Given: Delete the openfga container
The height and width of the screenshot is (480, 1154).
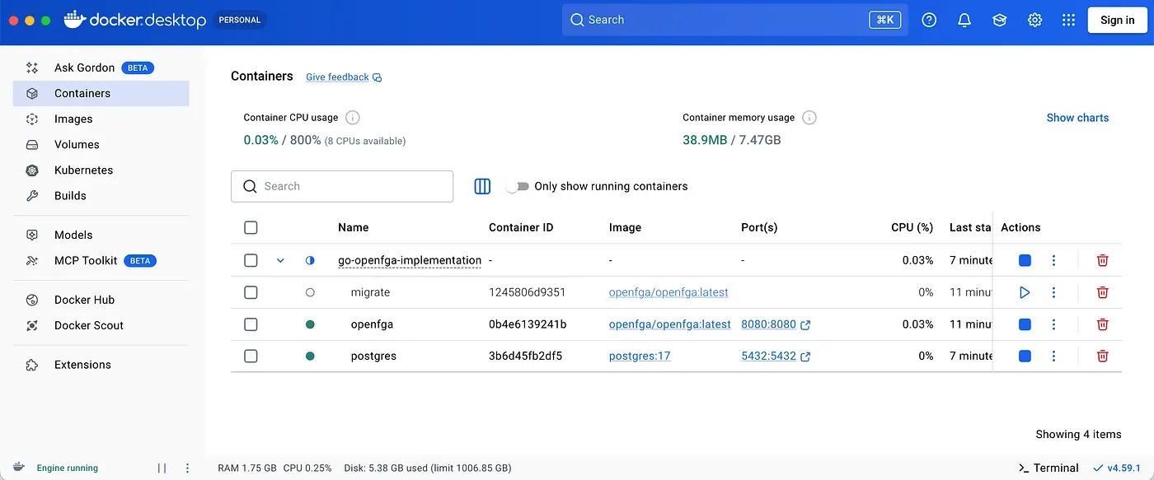Looking at the screenshot, I should click(x=1103, y=324).
